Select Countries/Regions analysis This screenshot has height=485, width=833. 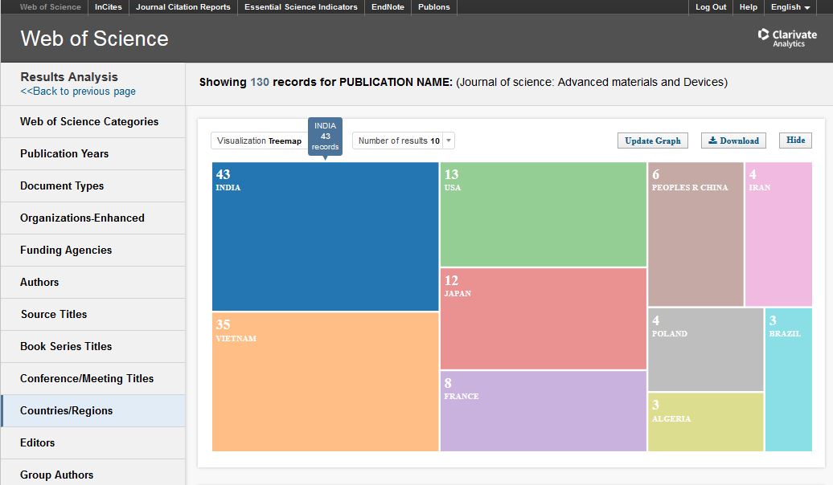pos(93,410)
